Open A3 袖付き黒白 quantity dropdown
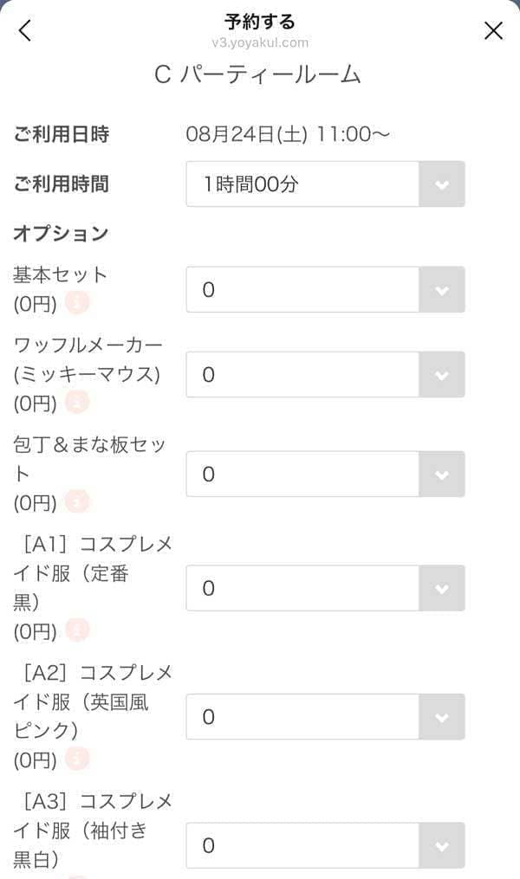520x879 pixels. (x=325, y=844)
